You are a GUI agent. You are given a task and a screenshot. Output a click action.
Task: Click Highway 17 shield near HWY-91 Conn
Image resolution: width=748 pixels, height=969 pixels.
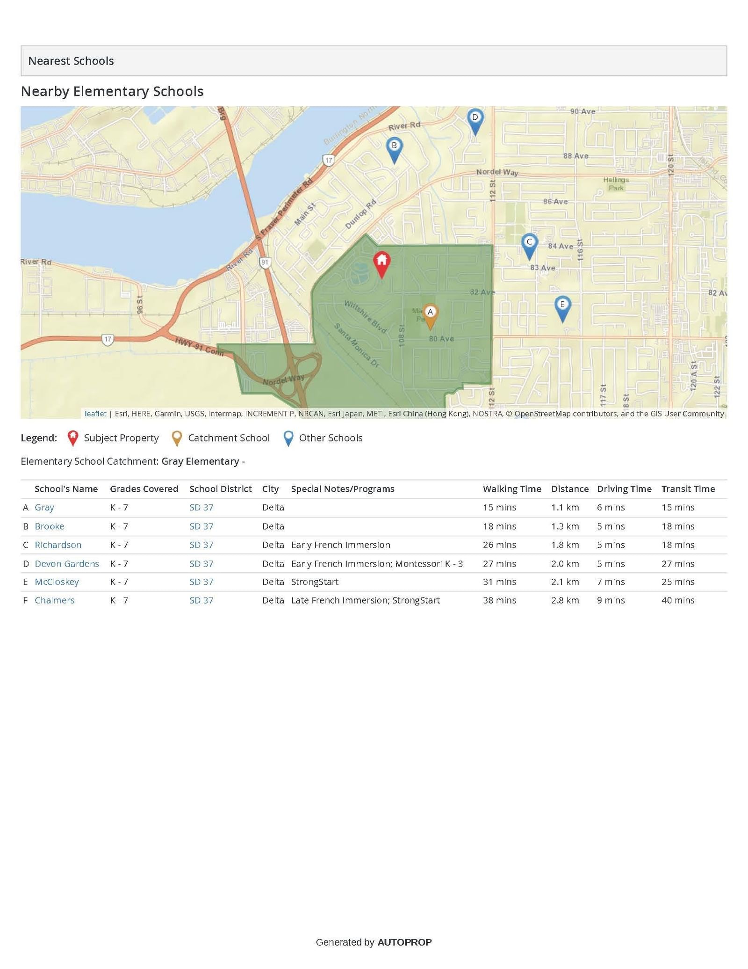pos(108,339)
